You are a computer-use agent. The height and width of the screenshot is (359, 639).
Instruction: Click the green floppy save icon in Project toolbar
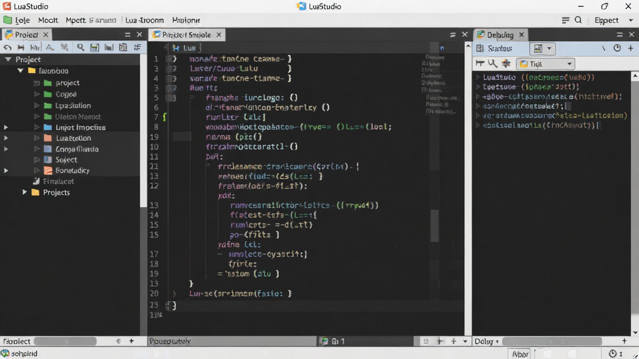tap(95, 47)
